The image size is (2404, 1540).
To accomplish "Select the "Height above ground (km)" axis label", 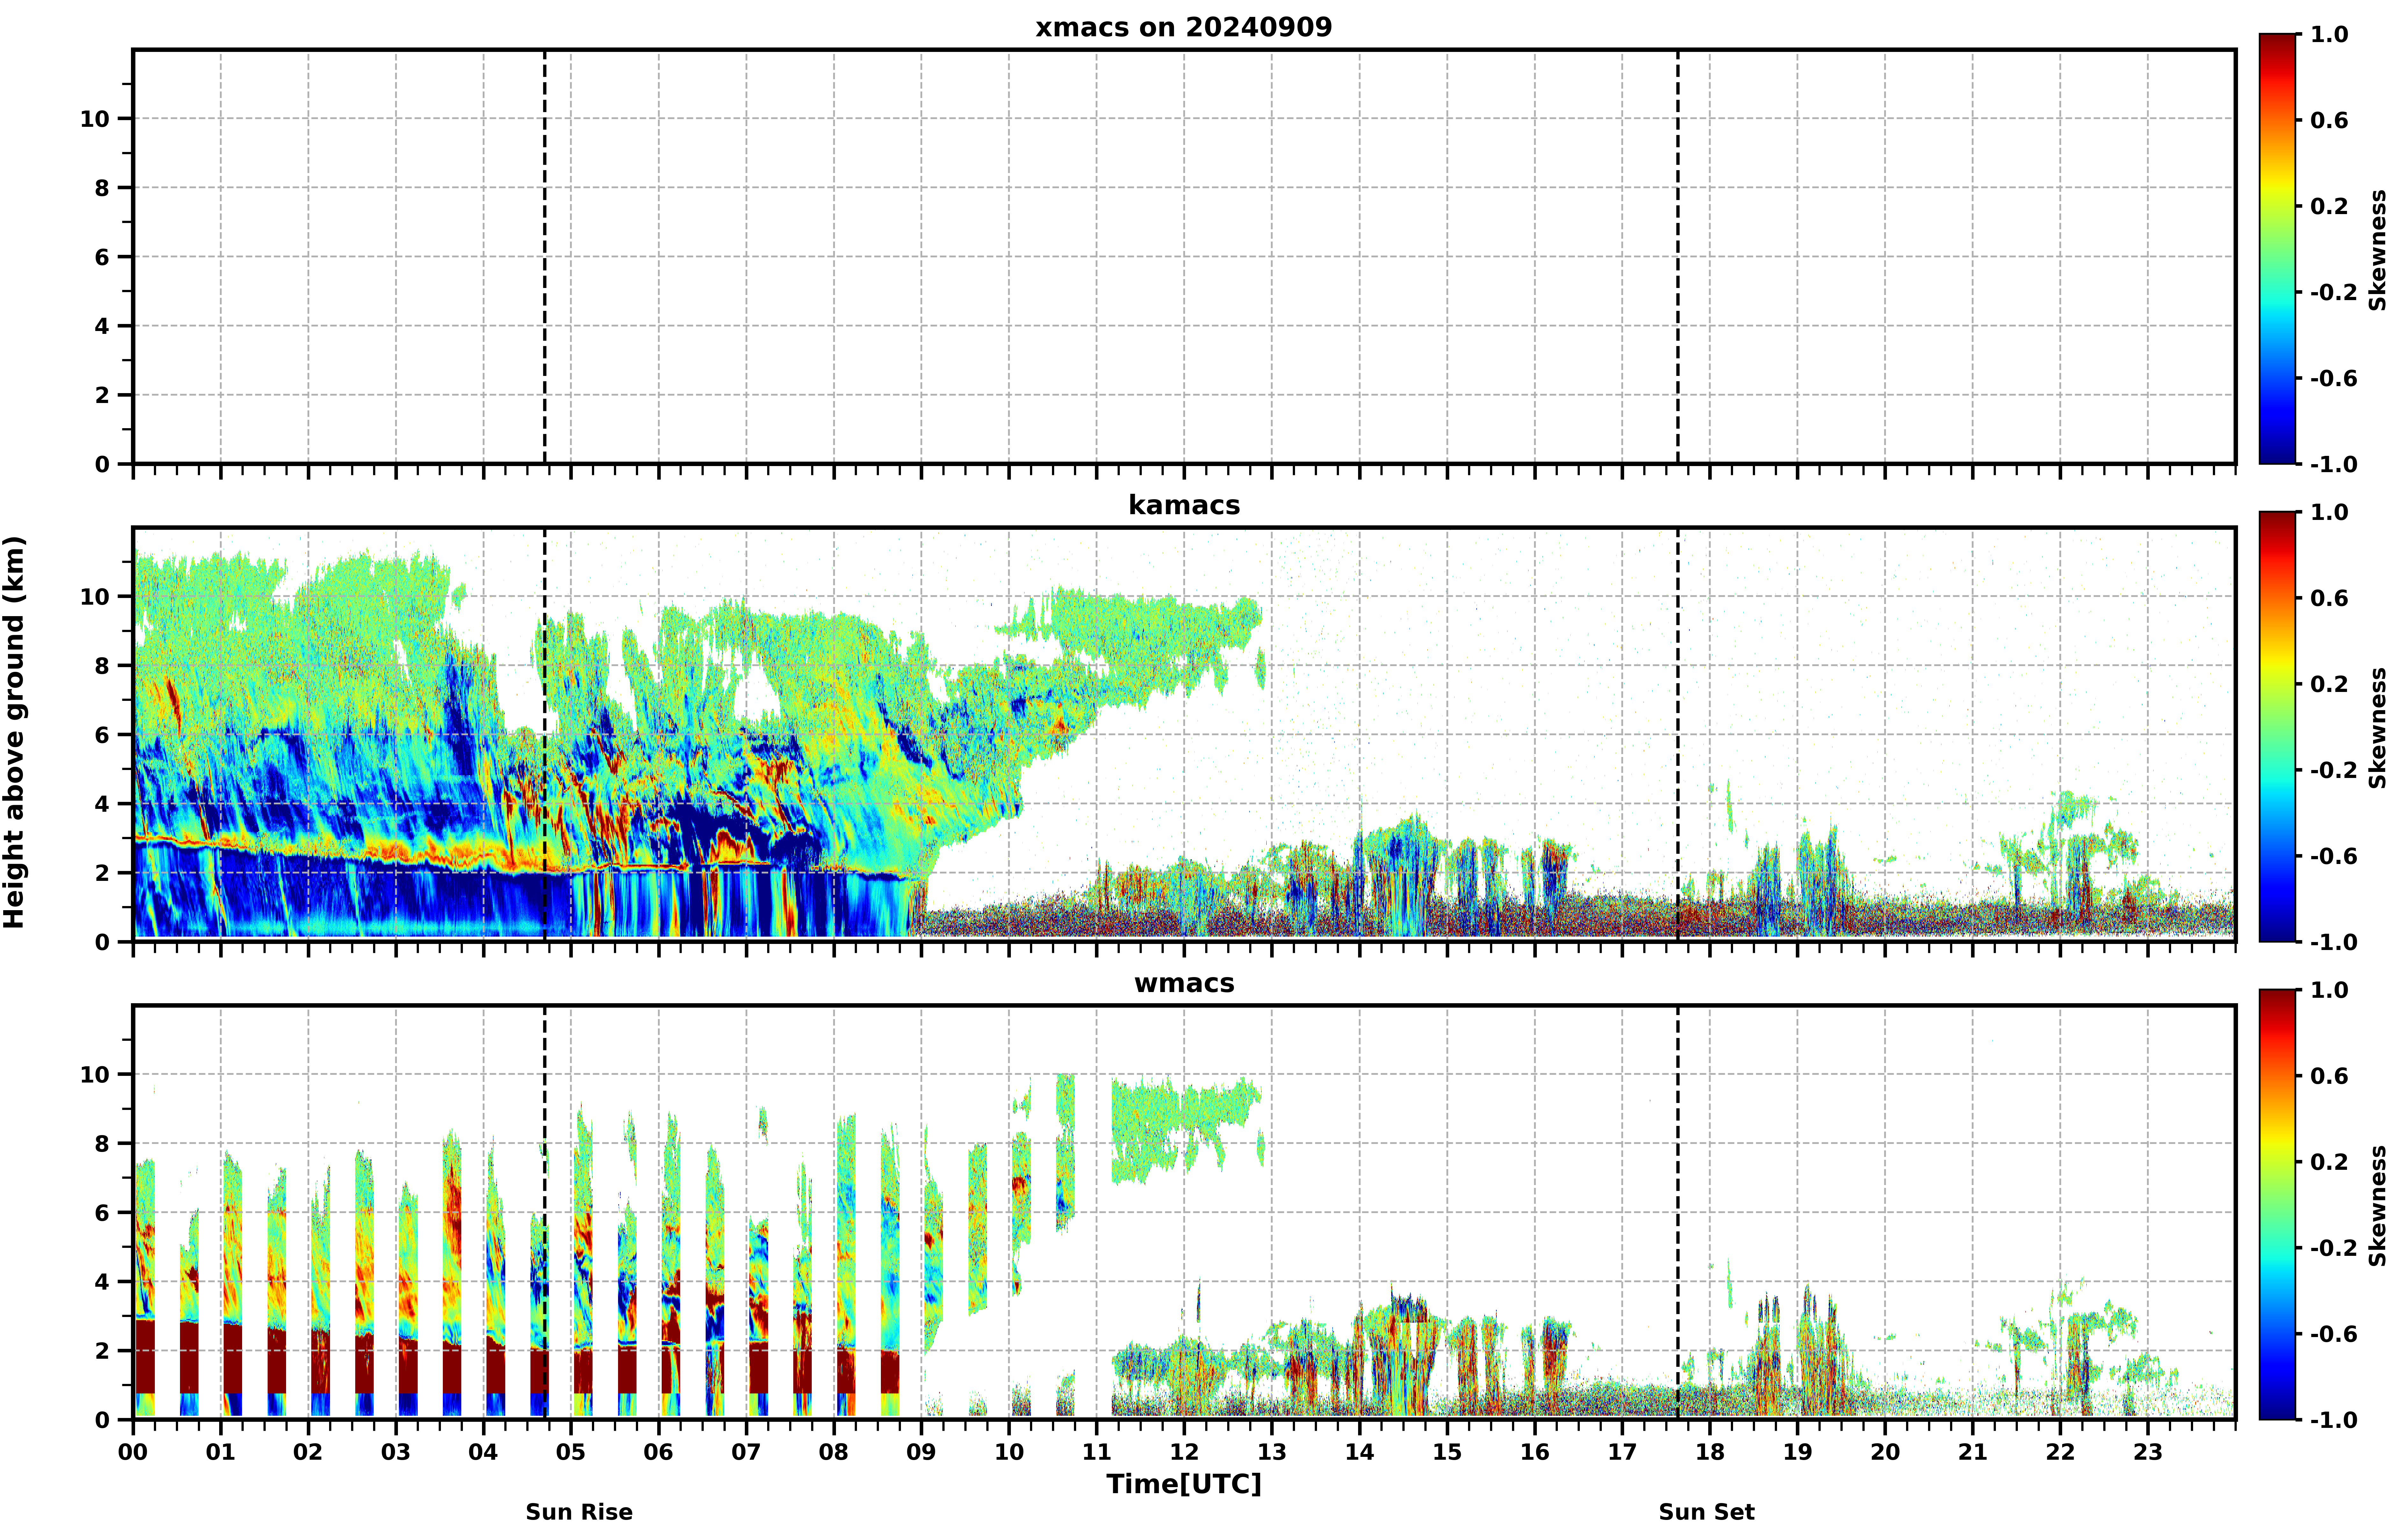I will 14,733.
